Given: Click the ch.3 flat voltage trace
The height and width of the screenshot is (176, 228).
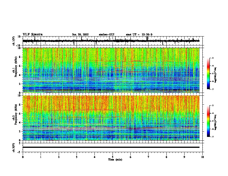Looking at the screenshot, I should pos(111,147).
